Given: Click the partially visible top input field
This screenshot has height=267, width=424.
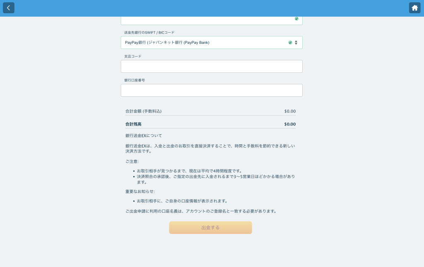Looking at the screenshot, I should pyautogui.click(x=212, y=21).
